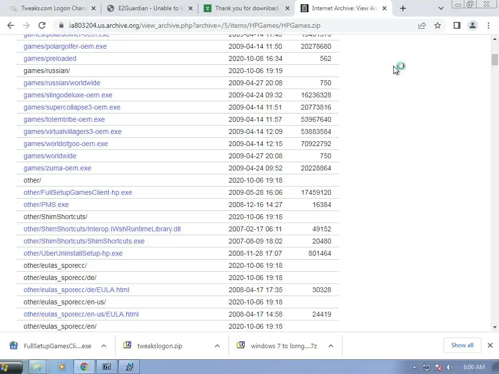Share this page via share icon

[x=422, y=25]
